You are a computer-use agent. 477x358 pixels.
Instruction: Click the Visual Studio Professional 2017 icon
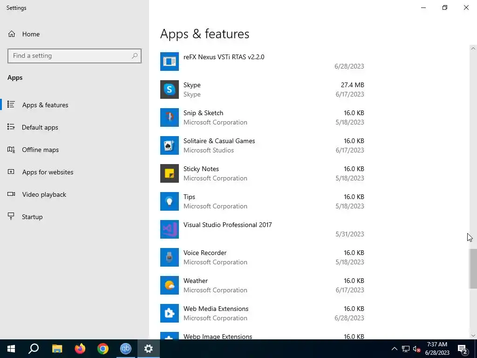170,229
